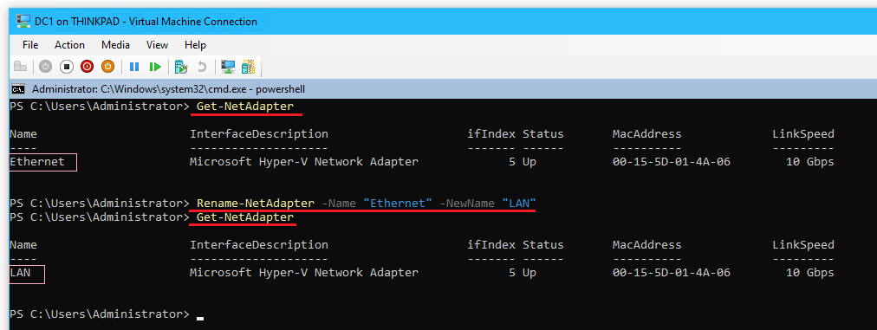The height and width of the screenshot is (330, 877).
Task: Pause the virtual machine
Action: pyautogui.click(x=134, y=67)
